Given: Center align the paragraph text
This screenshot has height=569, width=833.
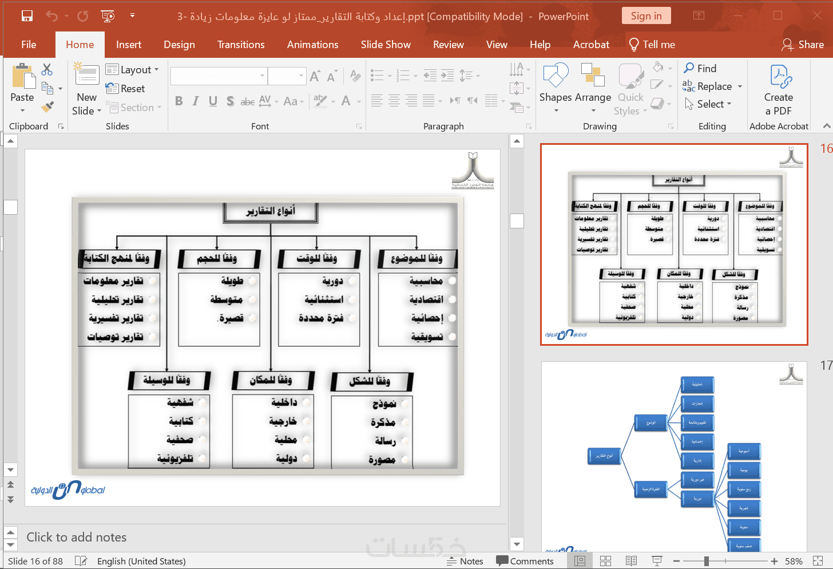Looking at the screenshot, I should 394,101.
